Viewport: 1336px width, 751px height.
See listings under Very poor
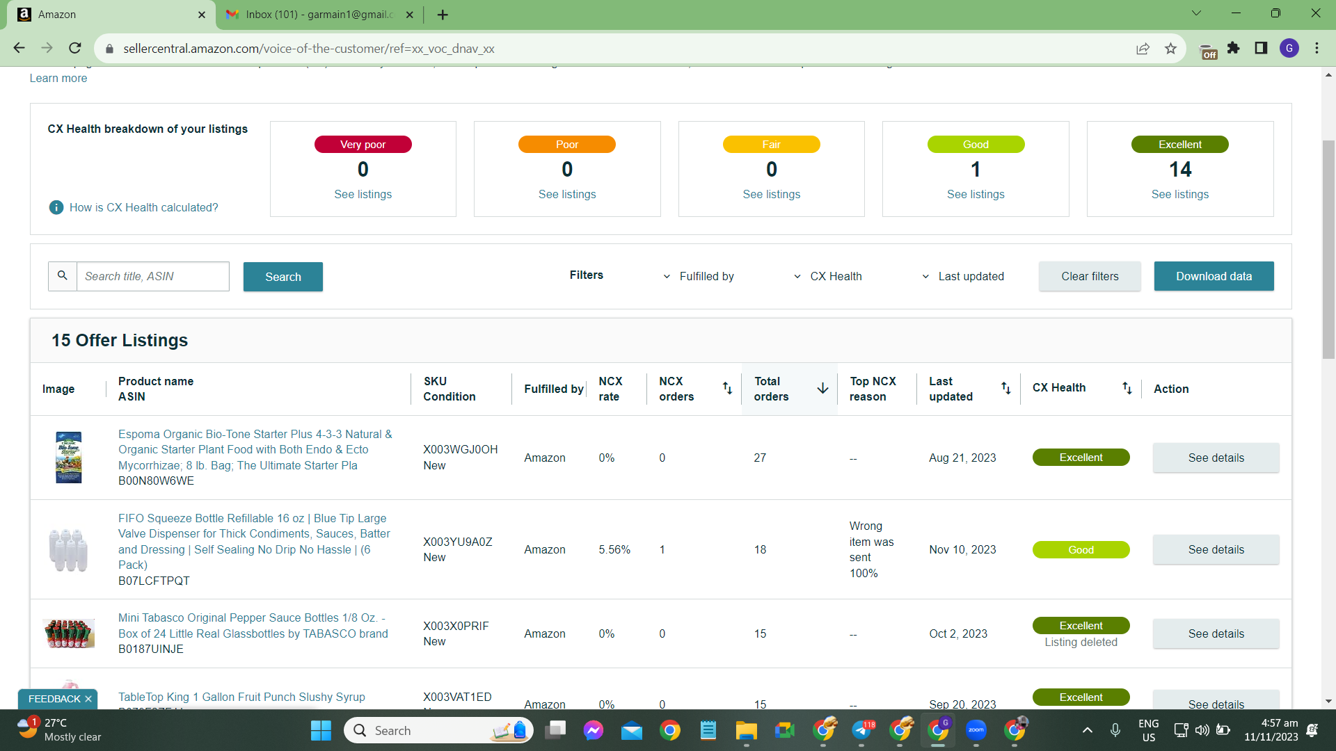(x=363, y=195)
